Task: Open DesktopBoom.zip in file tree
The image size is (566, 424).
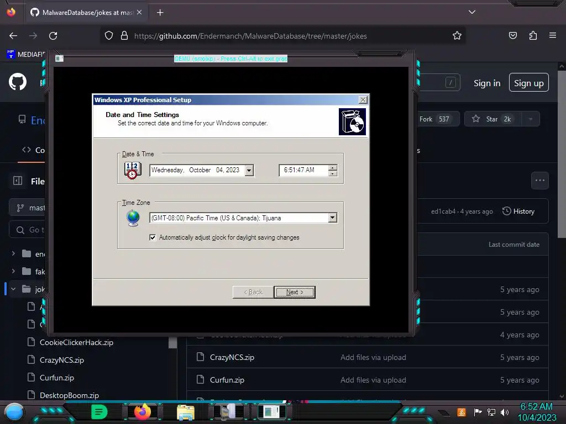Action: coord(69,395)
